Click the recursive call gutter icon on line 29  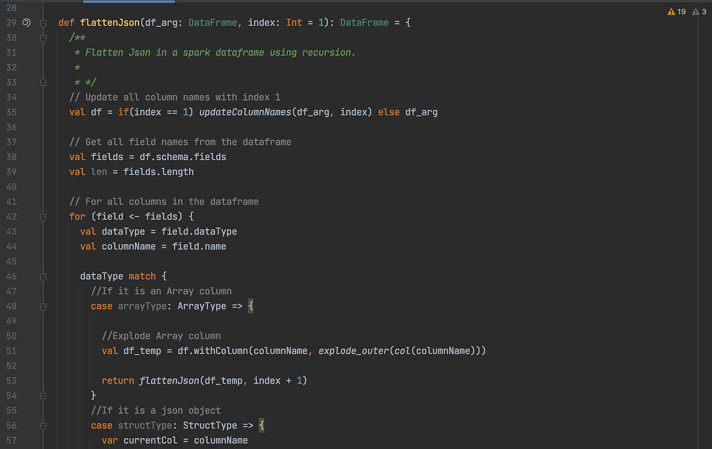pyautogui.click(x=26, y=22)
